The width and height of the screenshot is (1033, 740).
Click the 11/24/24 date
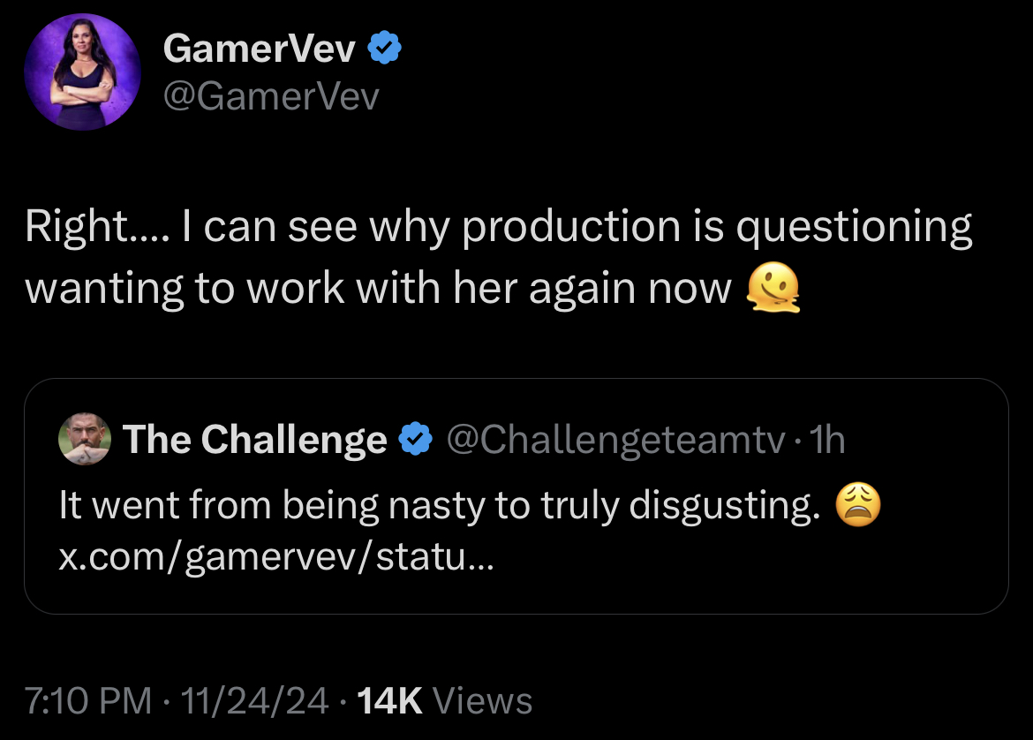[254, 699]
